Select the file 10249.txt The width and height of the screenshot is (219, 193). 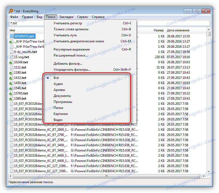click(21, 62)
